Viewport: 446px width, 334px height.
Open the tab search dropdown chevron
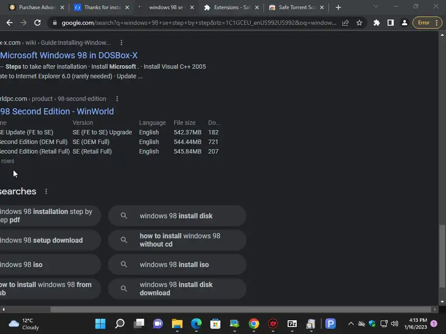[376, 6]
